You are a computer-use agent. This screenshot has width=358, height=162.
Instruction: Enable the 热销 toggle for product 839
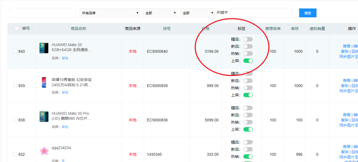pyautogui.click(x=248, y=88)
